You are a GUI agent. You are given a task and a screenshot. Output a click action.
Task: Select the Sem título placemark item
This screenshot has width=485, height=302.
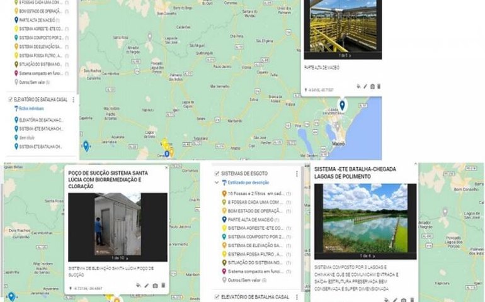[x=25, y=138]
